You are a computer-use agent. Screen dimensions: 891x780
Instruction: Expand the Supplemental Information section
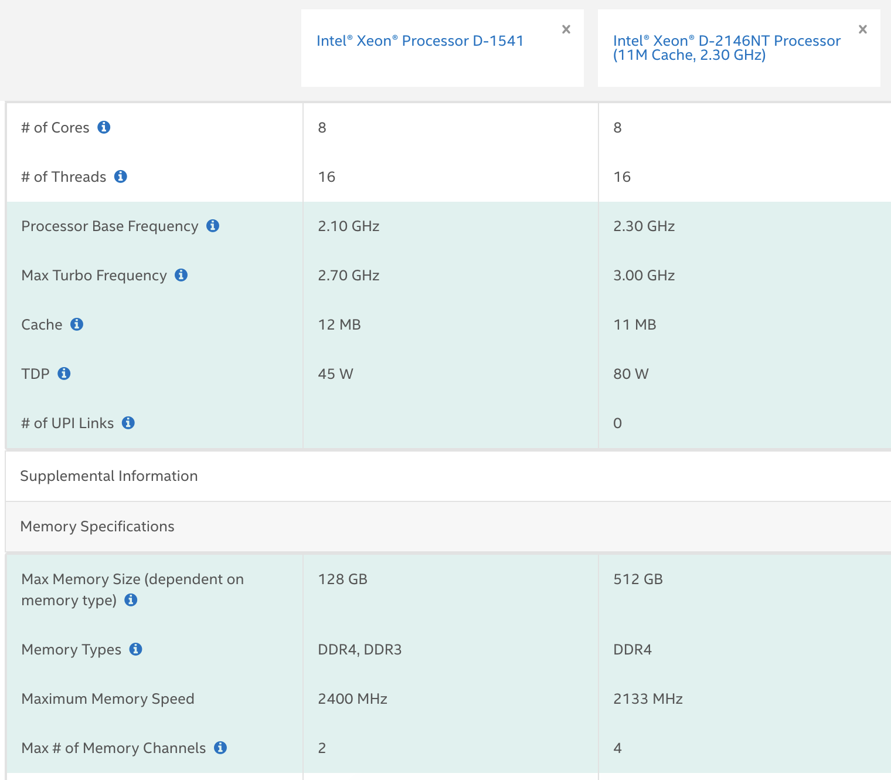(x=448, y=476)
